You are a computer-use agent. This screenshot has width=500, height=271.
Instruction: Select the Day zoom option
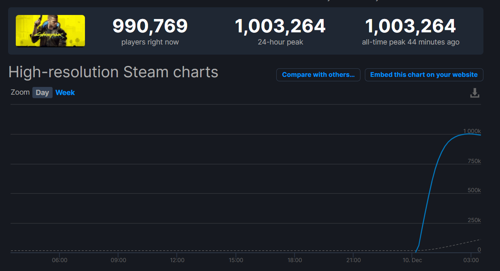pyautogui.click(x=42, y=93)
